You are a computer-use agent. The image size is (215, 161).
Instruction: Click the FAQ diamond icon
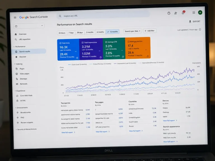tap(18, 118)
